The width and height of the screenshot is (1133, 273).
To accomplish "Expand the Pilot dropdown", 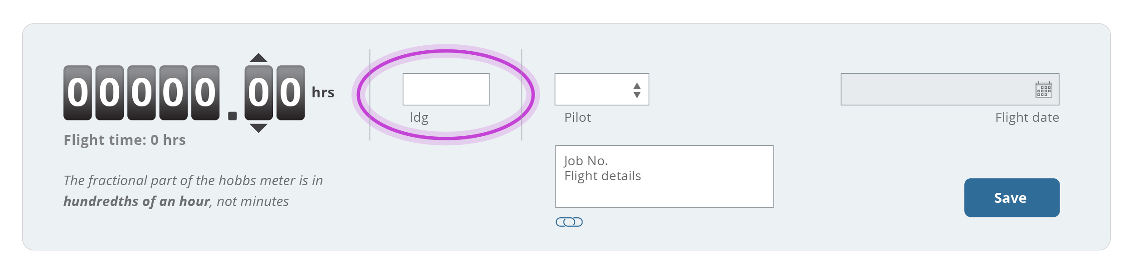I will 601,90.
